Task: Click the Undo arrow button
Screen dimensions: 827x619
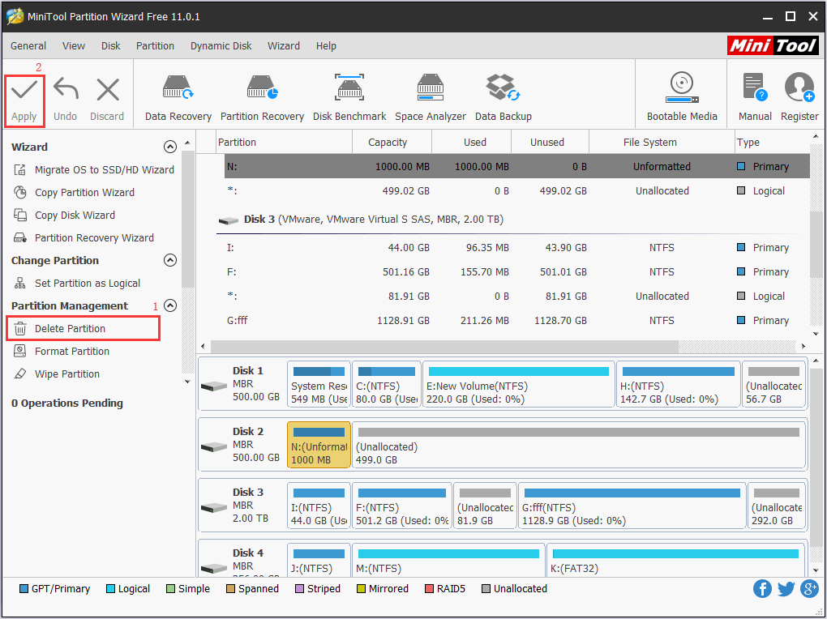Action: 66,100
